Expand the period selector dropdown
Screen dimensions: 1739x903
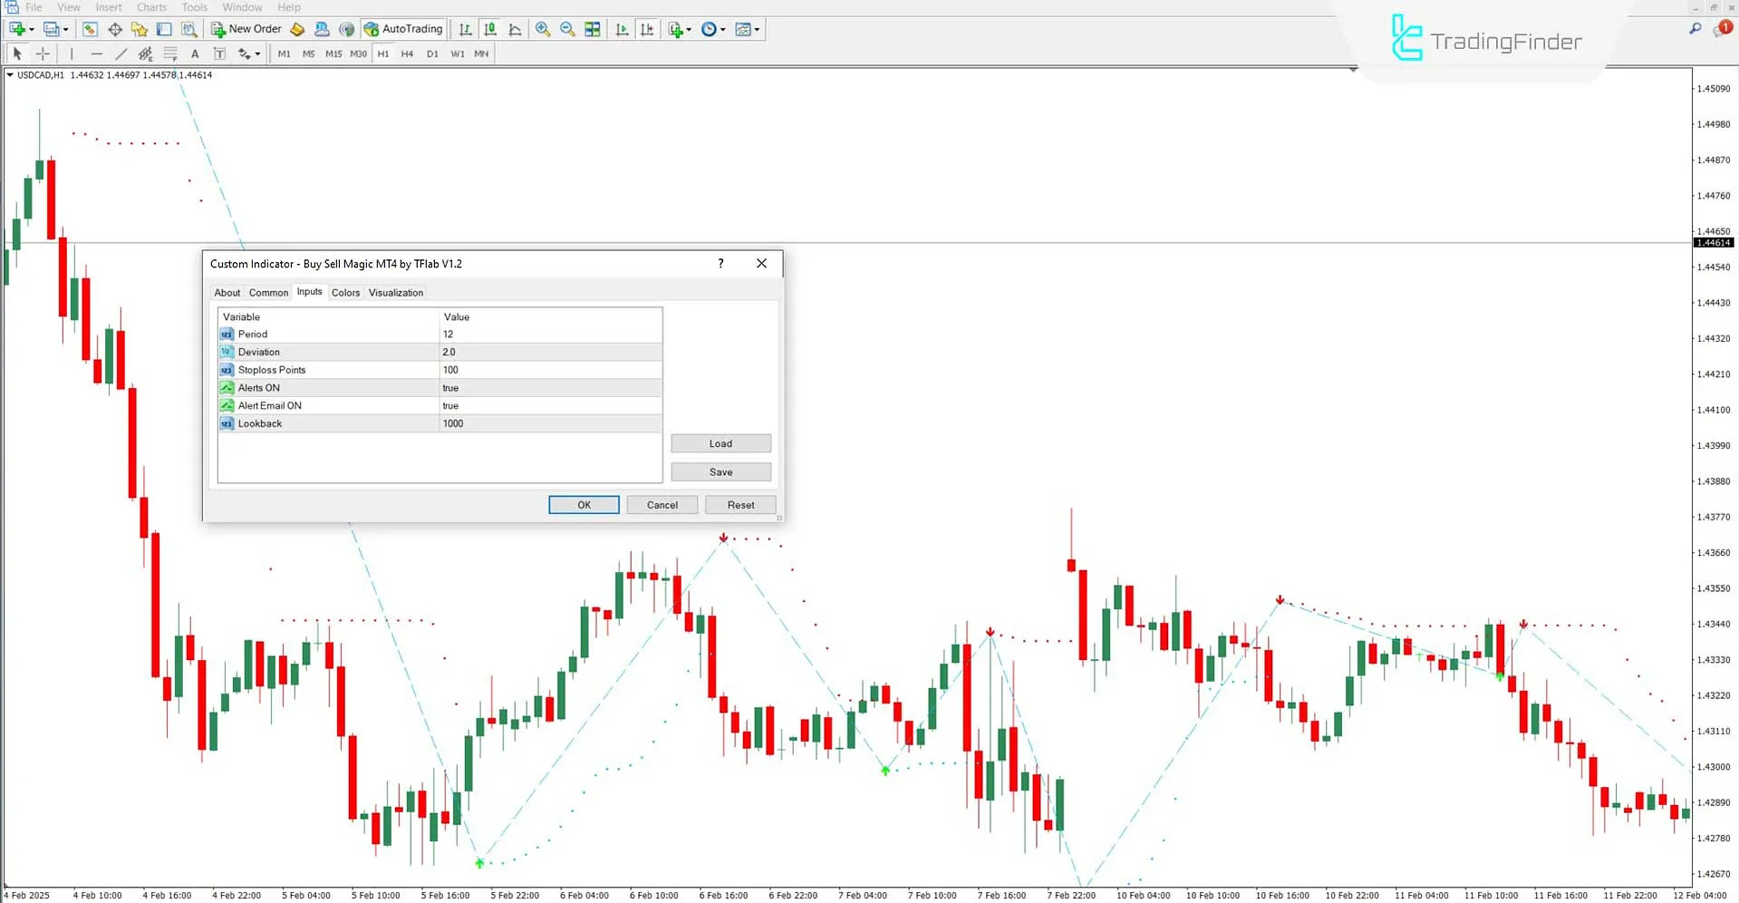point(723,29)
